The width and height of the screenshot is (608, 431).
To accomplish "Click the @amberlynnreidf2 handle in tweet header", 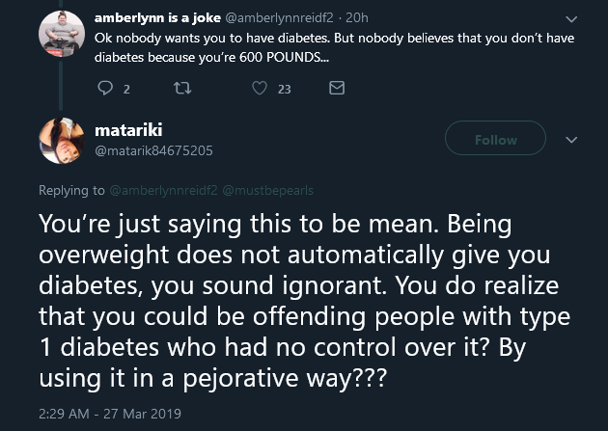I will pyautogui.click(x=279, y=17).
